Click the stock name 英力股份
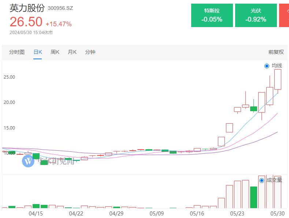 click(x=27, y=8)
